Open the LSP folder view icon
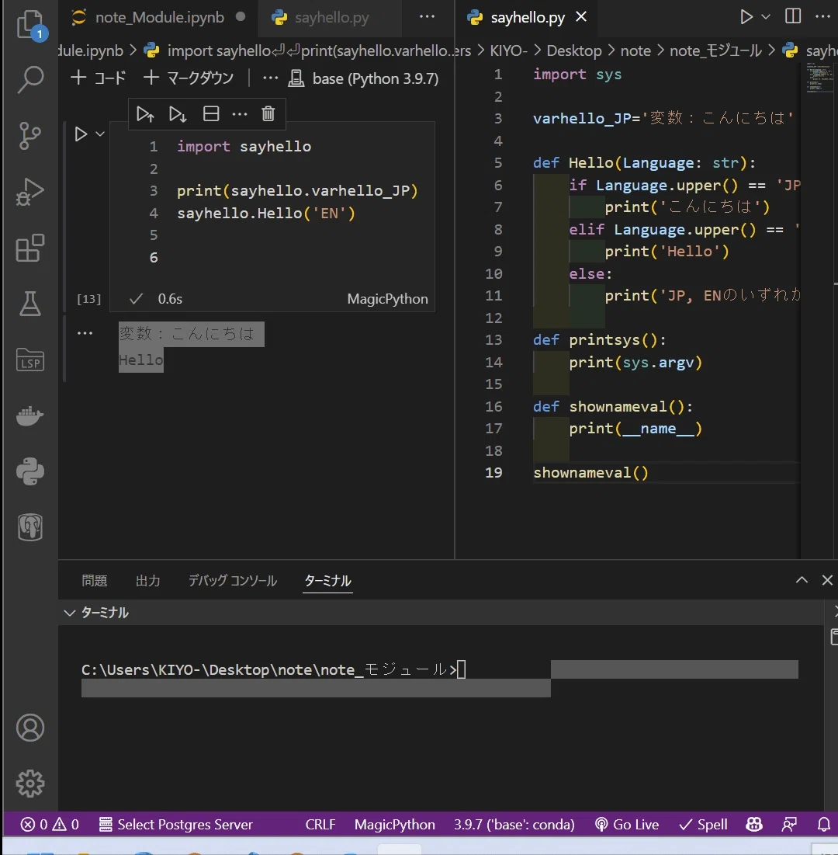The width and height of the screenshot is (838, 855). 30,360
